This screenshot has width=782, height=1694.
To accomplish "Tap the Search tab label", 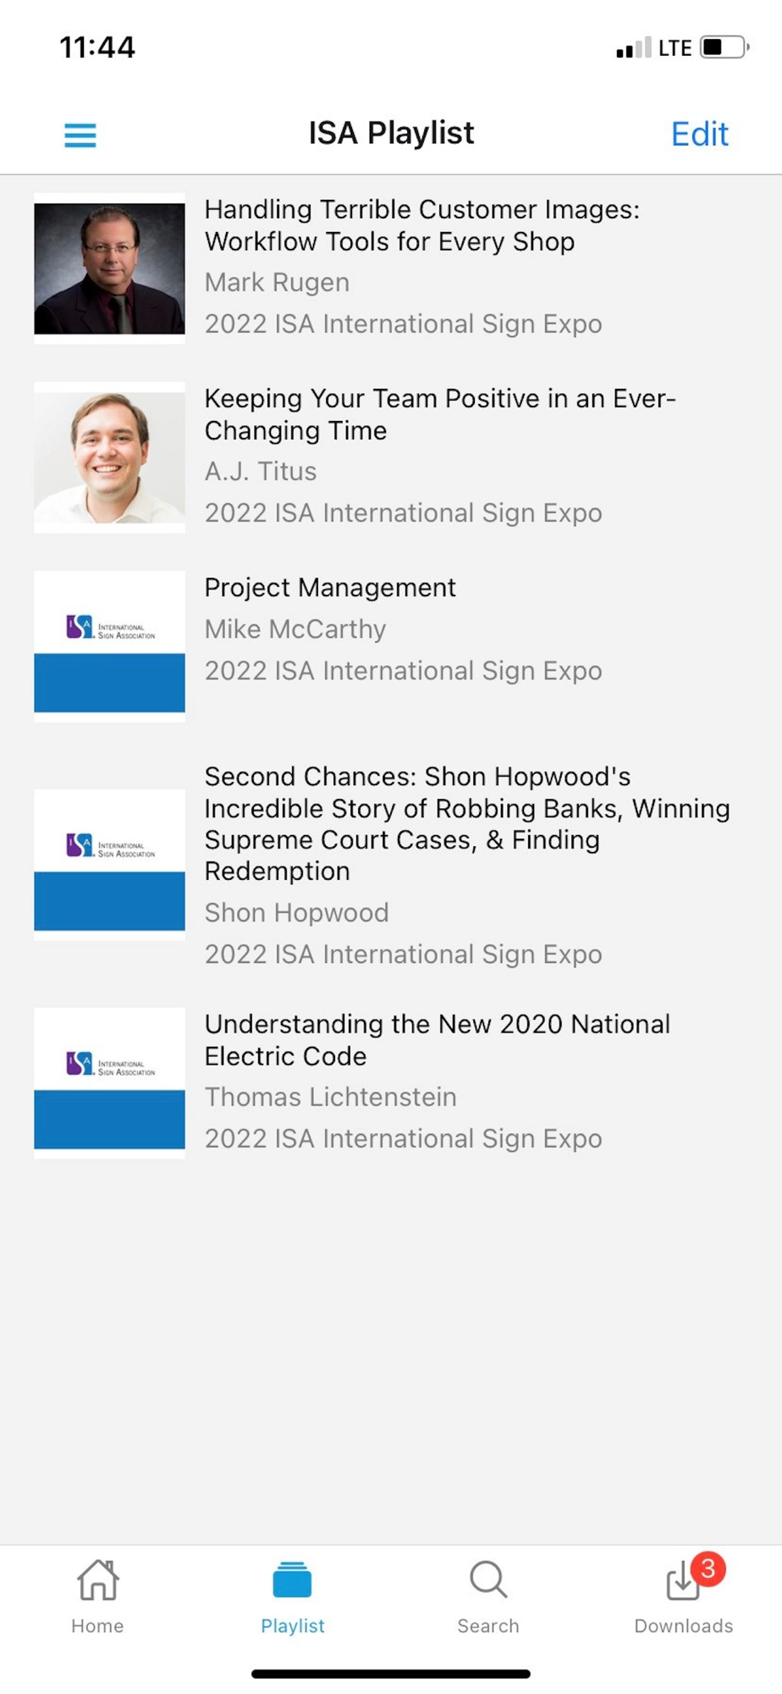I will click(x=488, y=1625).
